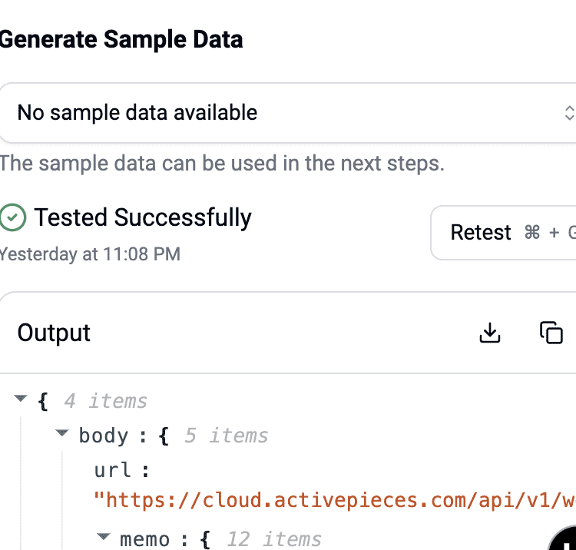Image resolution: width=576 pixels, height=550 pixels.
Task: Open the No sample data available dropdown
Action: (288, 113)
